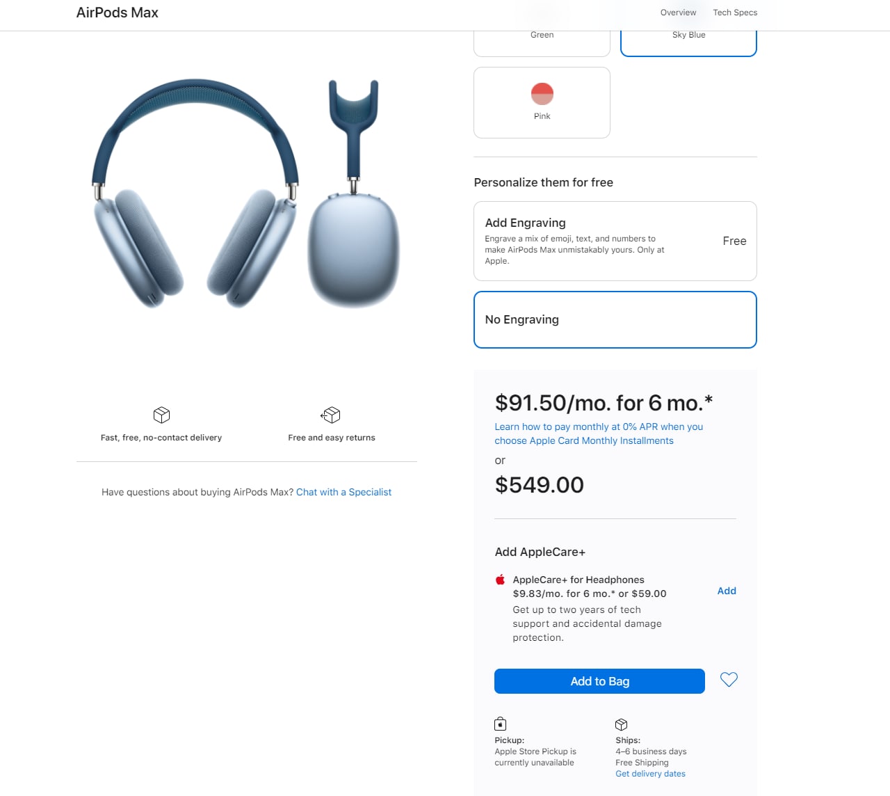Click the delivery box icon

[x=161, y=415]
